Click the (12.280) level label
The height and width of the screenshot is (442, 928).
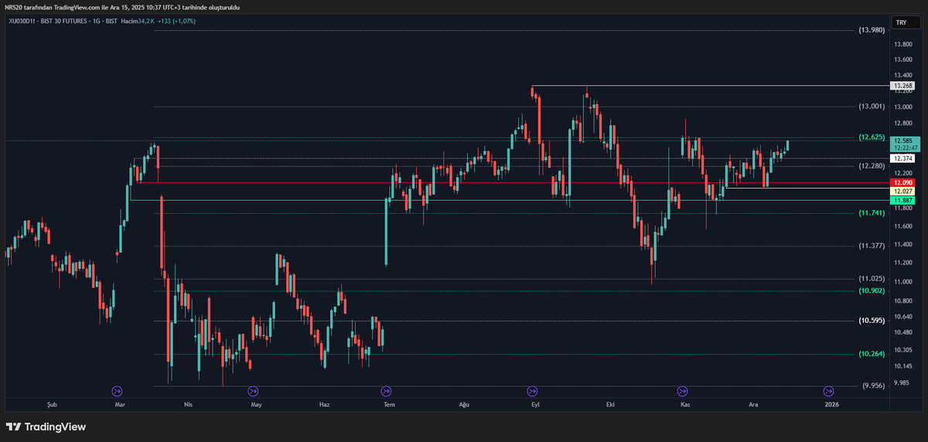click(872, 166)
